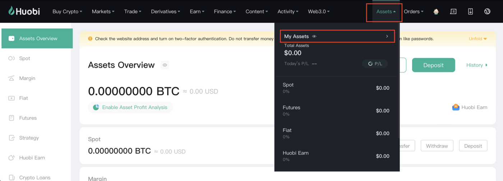Toggle the P/L refresh button in the dropdown
503x181 pixels.
pyautogui.click(x=375, y=64)
